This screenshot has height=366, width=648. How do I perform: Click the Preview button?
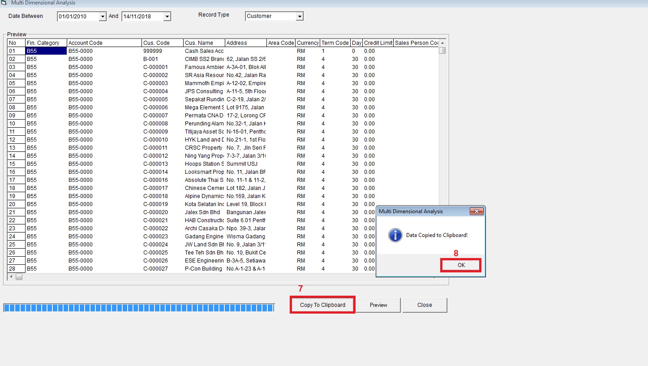click(x=378, y=305)
